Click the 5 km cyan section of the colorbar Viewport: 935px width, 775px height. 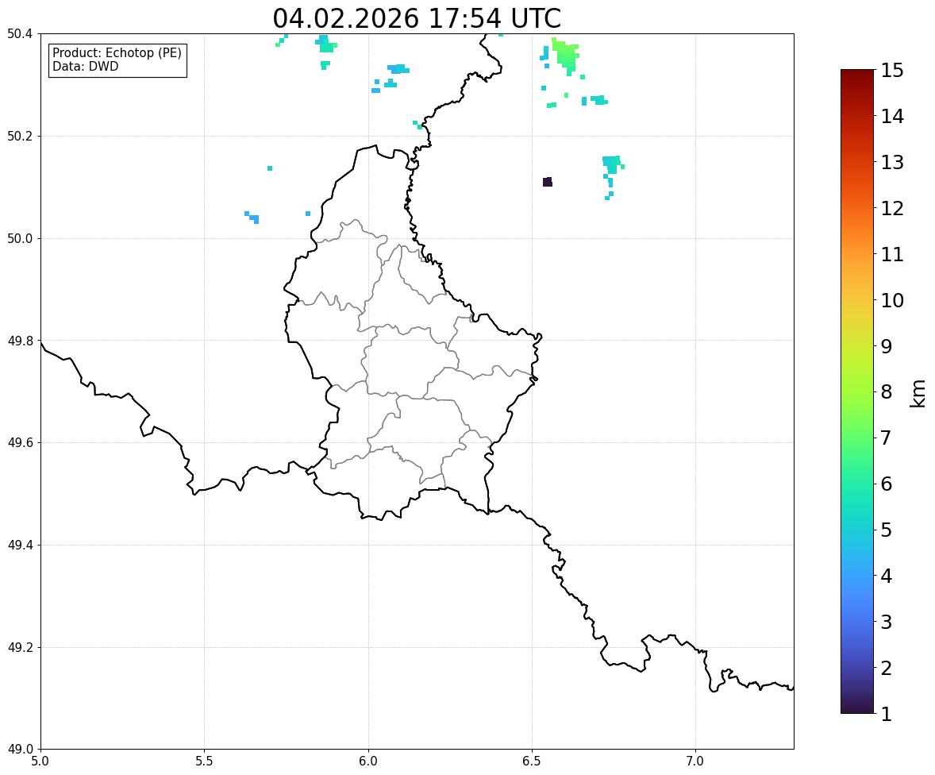click(857, 530)
